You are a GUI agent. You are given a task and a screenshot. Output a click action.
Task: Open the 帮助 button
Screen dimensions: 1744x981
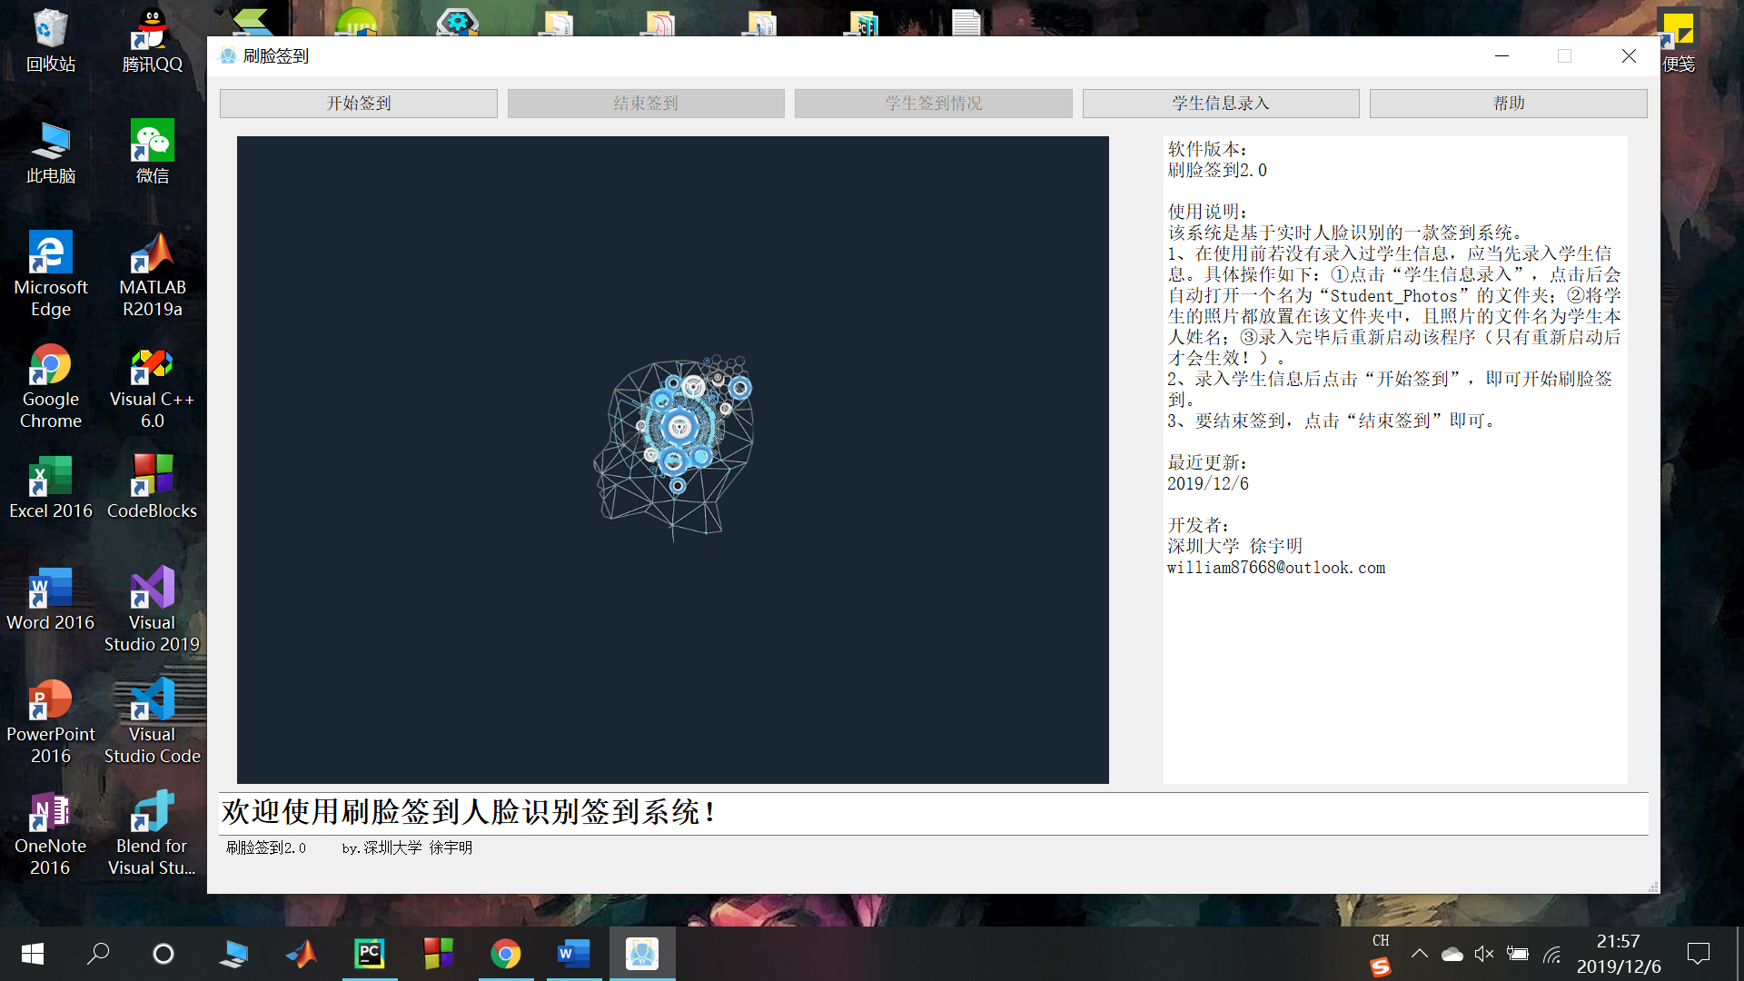[x=1508, y=104]
